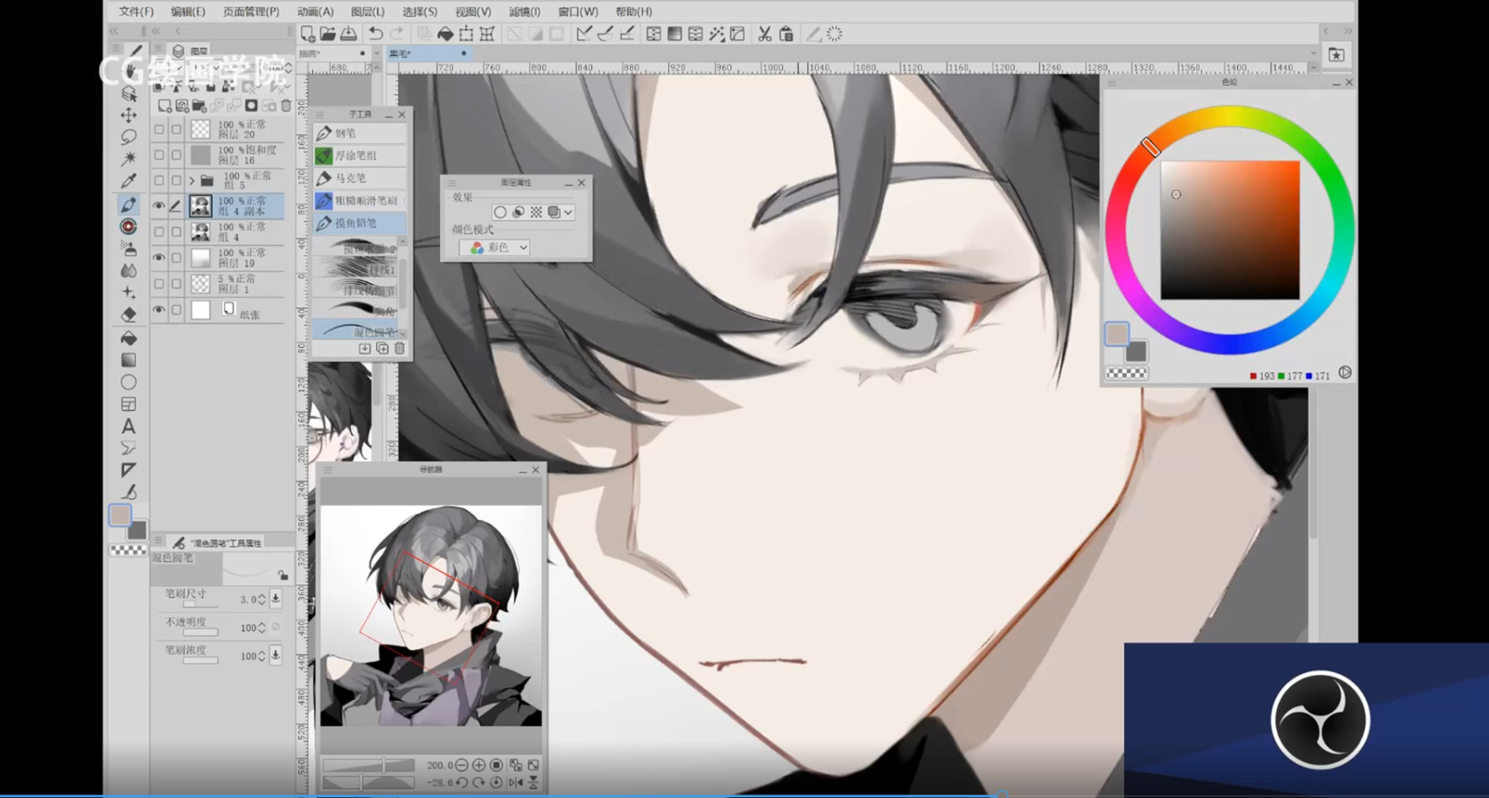Open the 窗口(W) menu
This screenshot has height=798, width=1489.
578,12
